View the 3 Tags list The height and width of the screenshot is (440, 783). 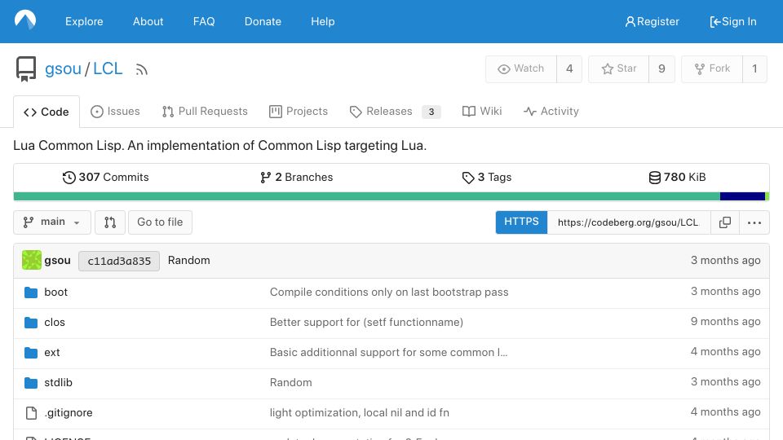pos(487,177)
